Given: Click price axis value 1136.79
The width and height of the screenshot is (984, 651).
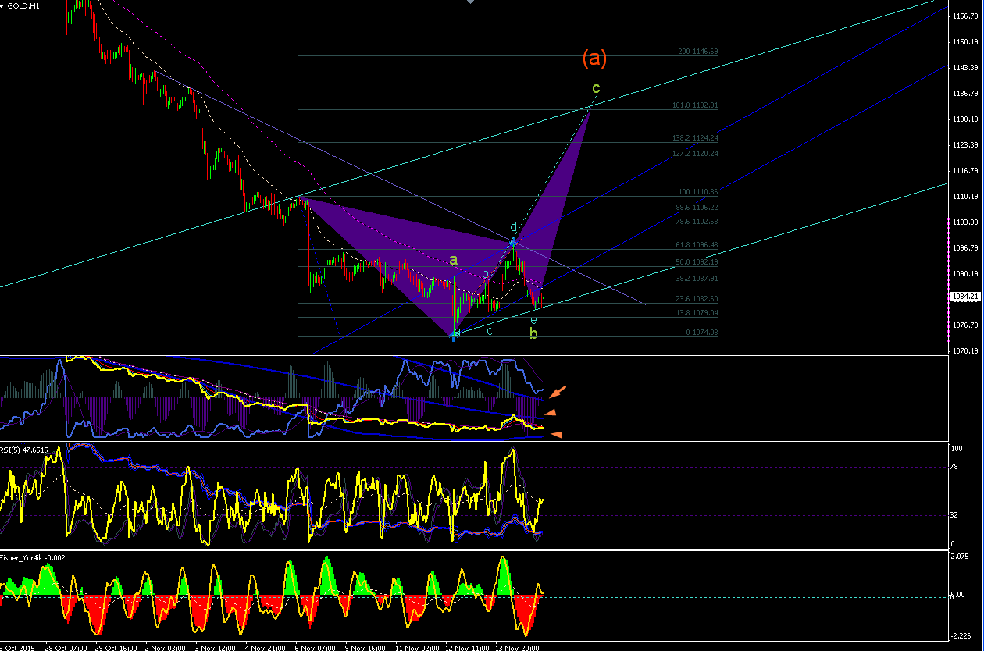Looking at the screenshot, I should pos(966,93).
